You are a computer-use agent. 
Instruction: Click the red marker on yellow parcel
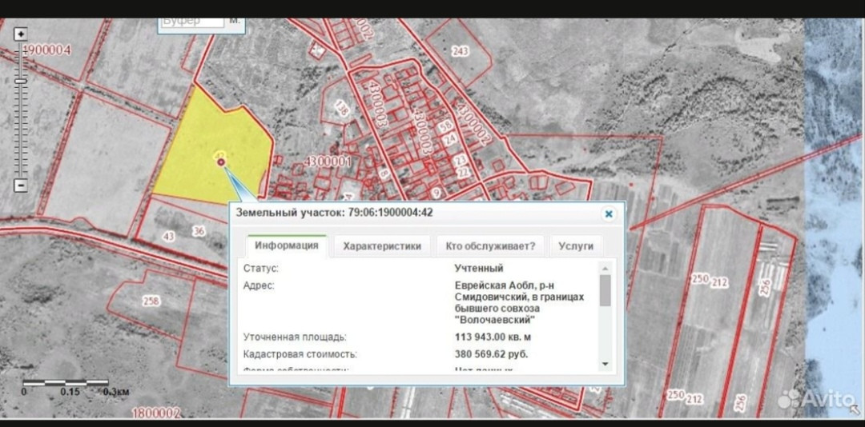tap(221, 162)
